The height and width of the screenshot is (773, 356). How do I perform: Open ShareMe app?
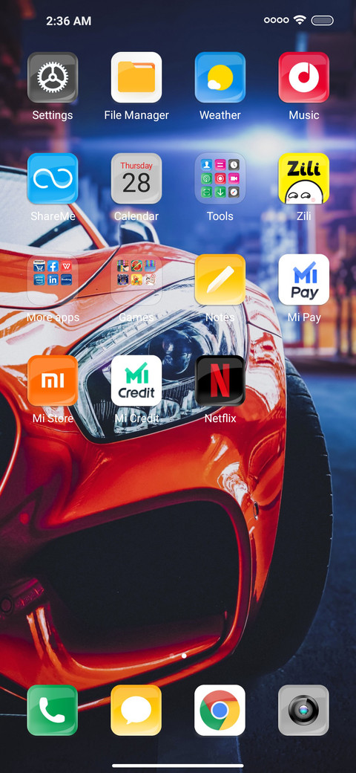point(53,178)
